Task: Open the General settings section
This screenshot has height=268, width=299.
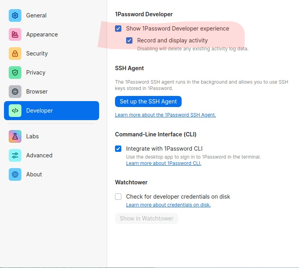Action: (52, 15)
